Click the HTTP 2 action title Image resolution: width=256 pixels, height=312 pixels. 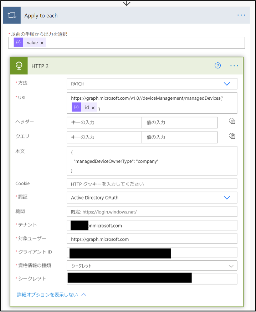click(x=40, y=66)
